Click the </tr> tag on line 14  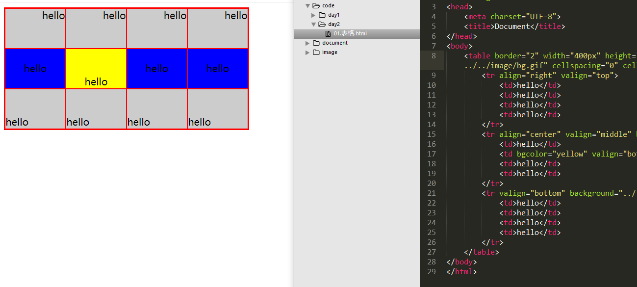(x=492, y=125)
